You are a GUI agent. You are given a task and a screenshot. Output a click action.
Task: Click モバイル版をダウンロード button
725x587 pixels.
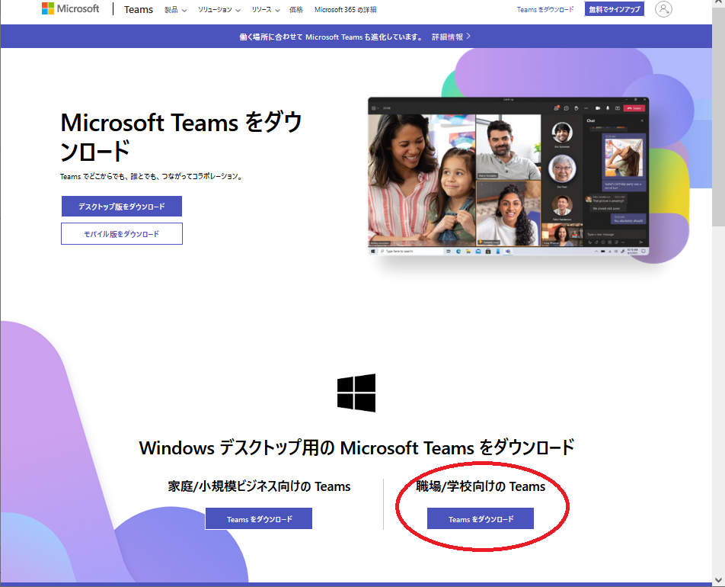pos(122,234)
